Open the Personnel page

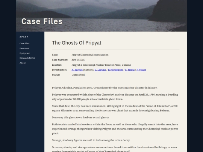pyautogui.click(x=24, y=48)
